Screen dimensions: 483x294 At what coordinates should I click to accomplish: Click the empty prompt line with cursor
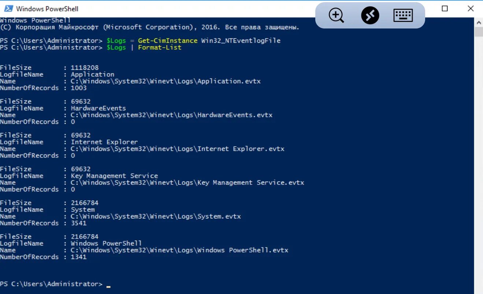tap(55, 284)
